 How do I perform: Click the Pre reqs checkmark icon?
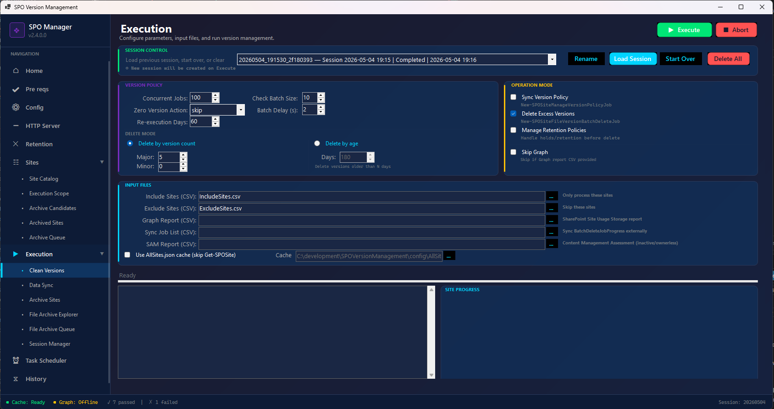coord(16,89)
